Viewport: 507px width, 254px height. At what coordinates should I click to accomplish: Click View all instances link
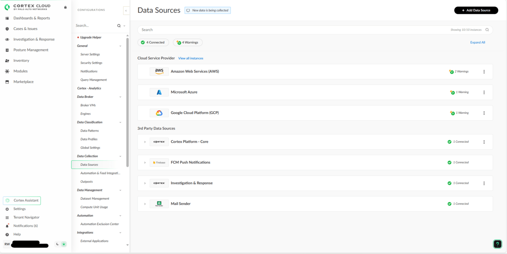click(x=191, y=58)
